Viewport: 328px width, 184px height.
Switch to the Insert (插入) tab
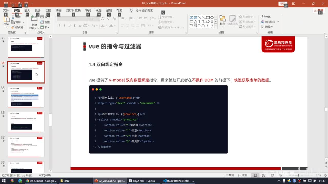27,10
